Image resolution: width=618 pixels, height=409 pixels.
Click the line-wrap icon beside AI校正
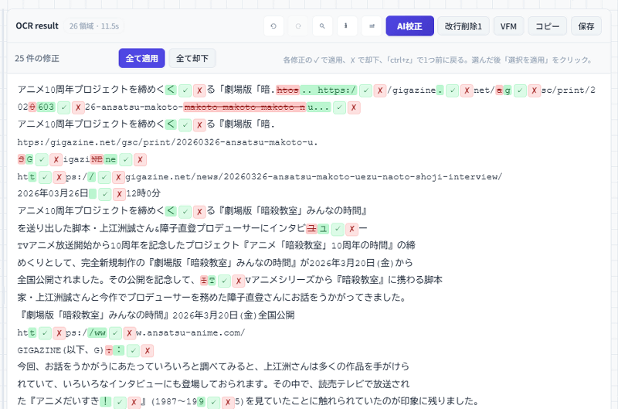pyautogui.click(x=371, y=26)
